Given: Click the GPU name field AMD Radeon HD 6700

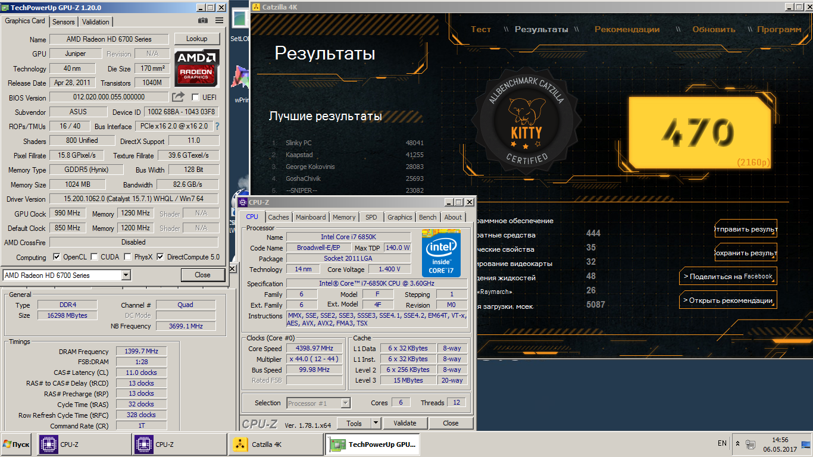Looking at the screenshot, I should pos(109,39).
